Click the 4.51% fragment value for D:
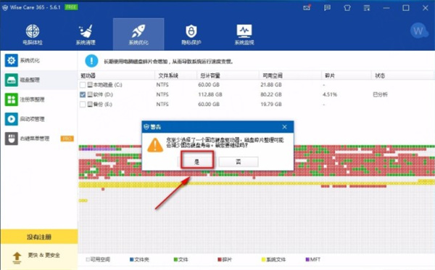Screen dimensions: 435x270 point(330,94)
